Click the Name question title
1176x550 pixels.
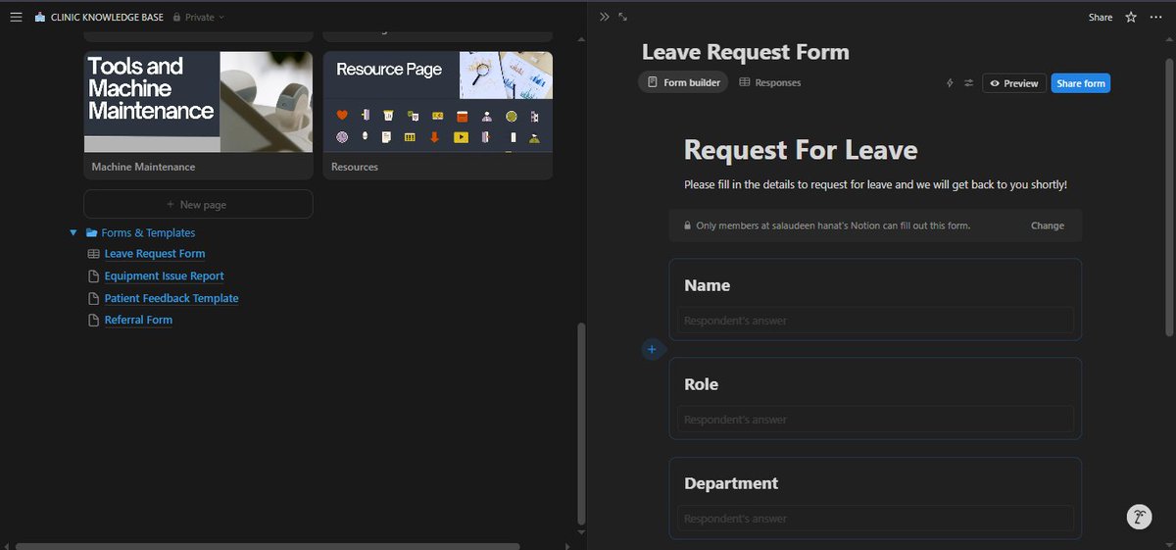(x=707, y=285)
